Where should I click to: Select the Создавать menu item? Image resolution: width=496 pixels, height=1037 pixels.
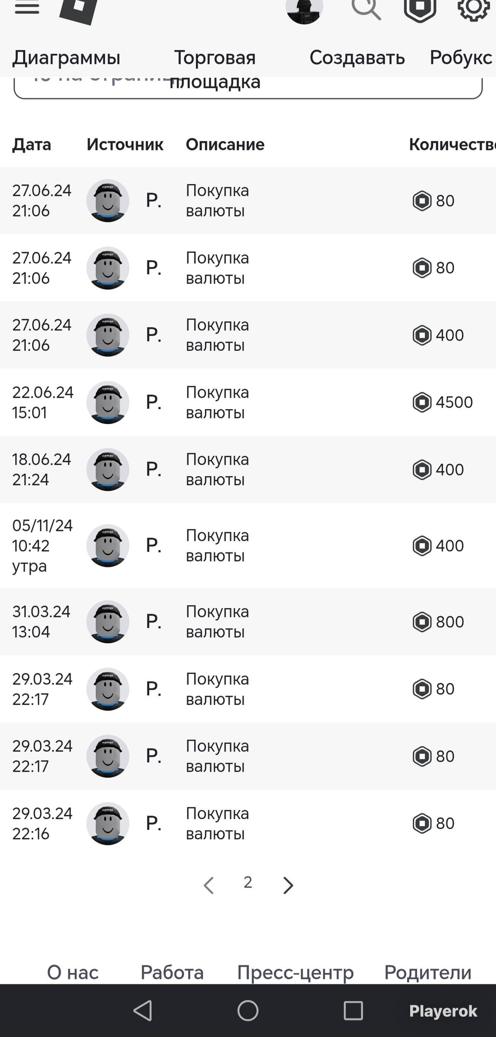(357, 58)
